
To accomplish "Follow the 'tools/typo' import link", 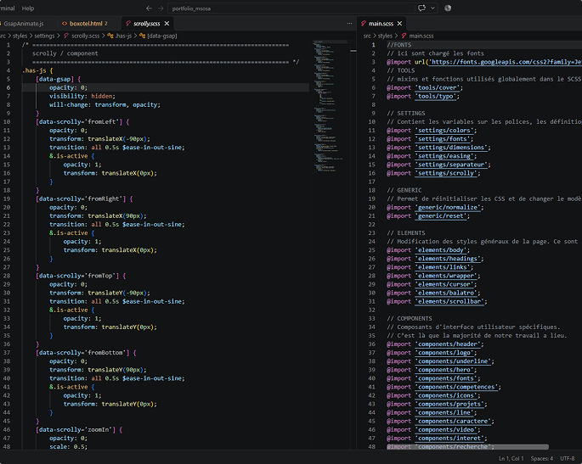I will pos(436,96).
